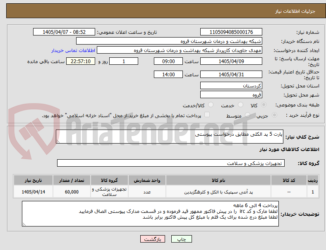Select the خدمت radio button

pos(240,105)
